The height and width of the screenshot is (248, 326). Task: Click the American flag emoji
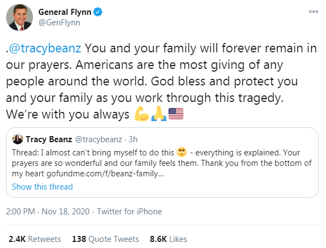pos(176,114)
